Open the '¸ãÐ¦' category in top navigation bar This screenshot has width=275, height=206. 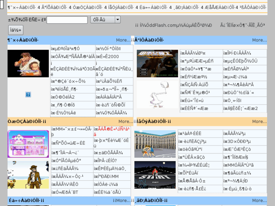click(185, 7)
